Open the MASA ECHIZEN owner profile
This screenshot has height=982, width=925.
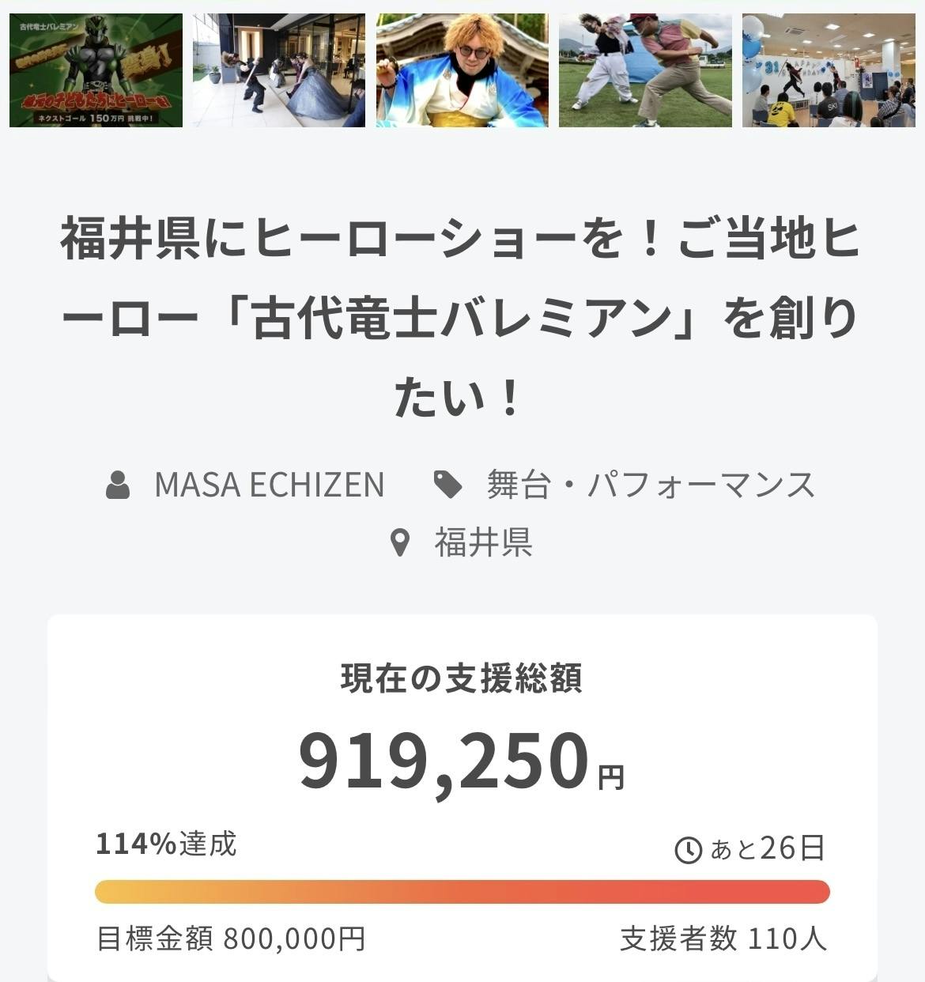(269, 485)
